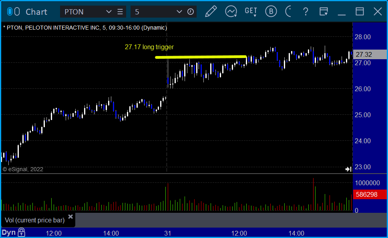
Task: Open the studies chart-line icon
Action: click(231, 12)
